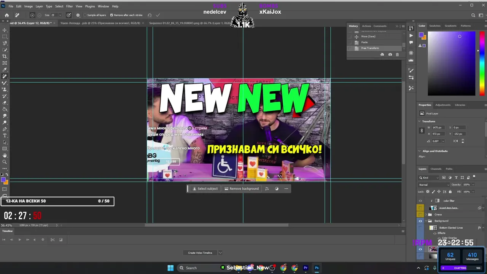Click the flip horizontal icon in Transform
This screenshot has width=487, height=274.
pos(455,141)
